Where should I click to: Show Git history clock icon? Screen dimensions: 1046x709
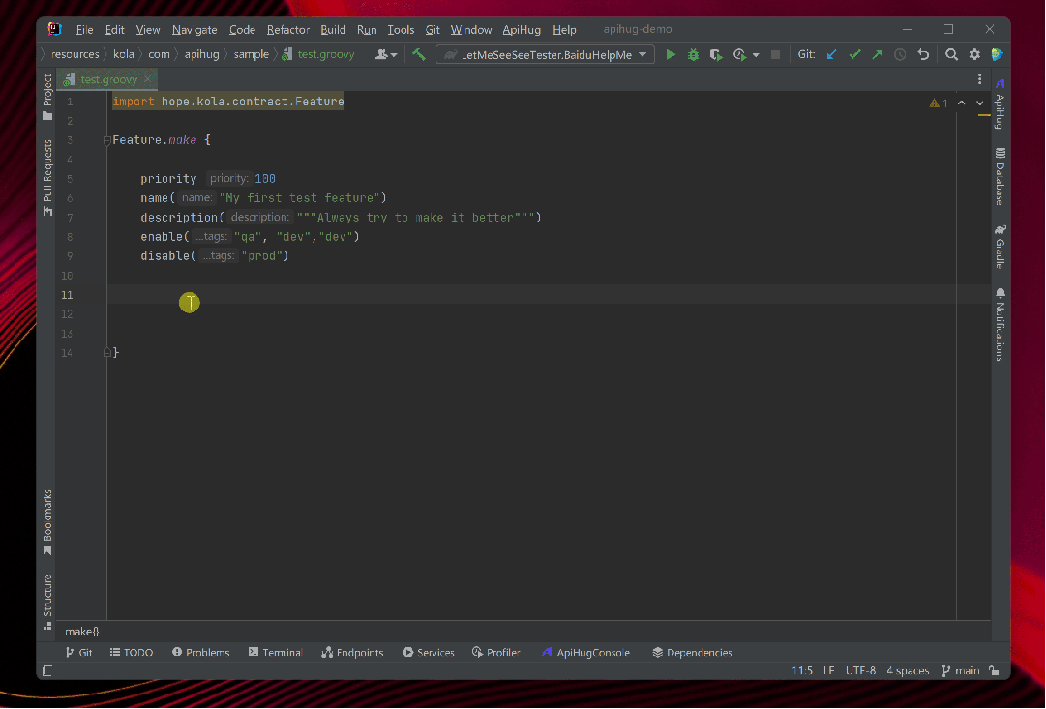(x=900, y=55)
